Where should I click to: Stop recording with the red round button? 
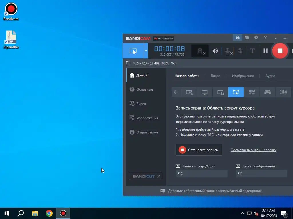280,51
